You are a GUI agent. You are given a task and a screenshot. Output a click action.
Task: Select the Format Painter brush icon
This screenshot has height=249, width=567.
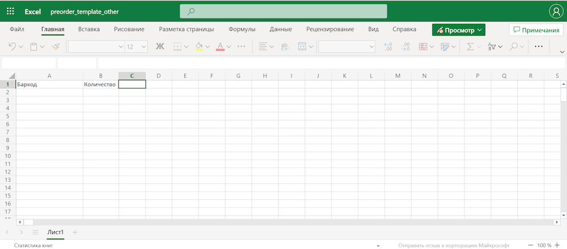(x=56, y=46)
